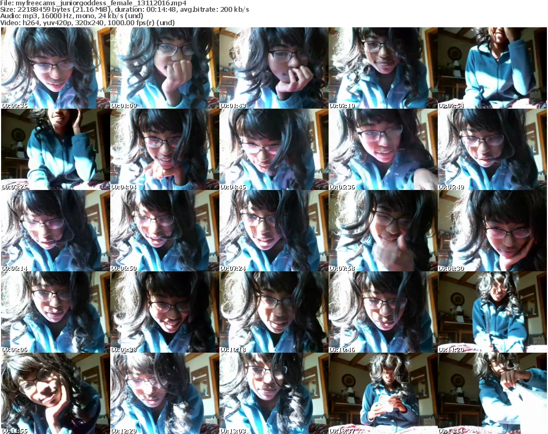This screenshot has width=548, height=434.
Task: Open the thumbnail marked 00:12:29
Action: (x=165, y=393)
